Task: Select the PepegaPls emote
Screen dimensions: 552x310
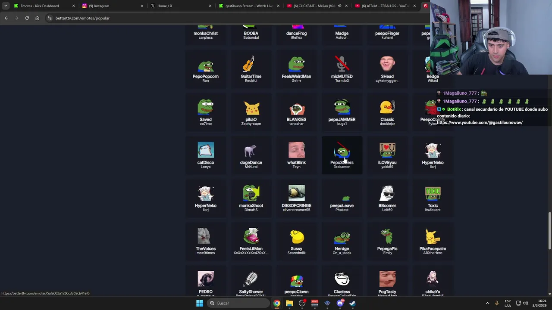Action: click(x=387, y=241)
